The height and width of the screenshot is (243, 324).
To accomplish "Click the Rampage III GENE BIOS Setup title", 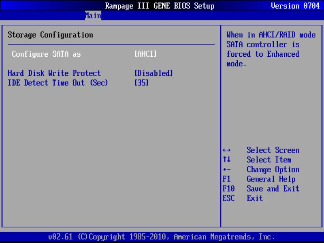I will point(160,6).
